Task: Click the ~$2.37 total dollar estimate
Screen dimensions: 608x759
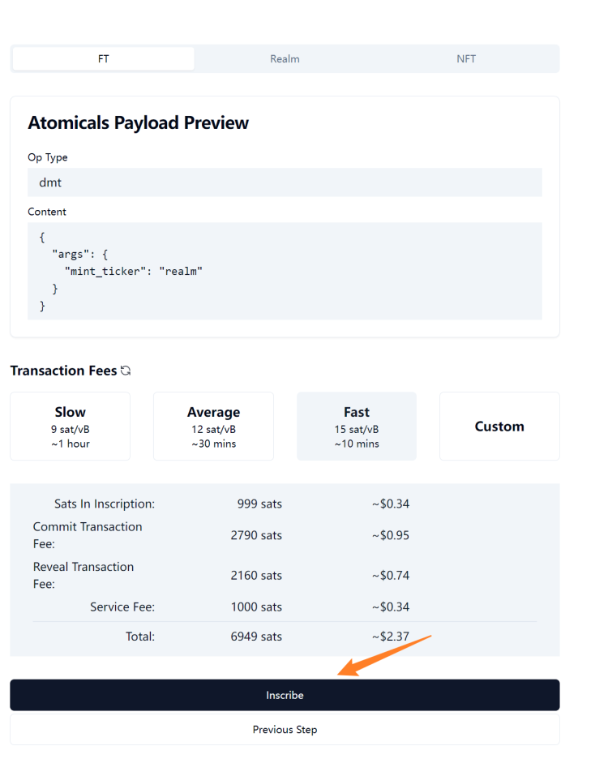Action: 391,637
